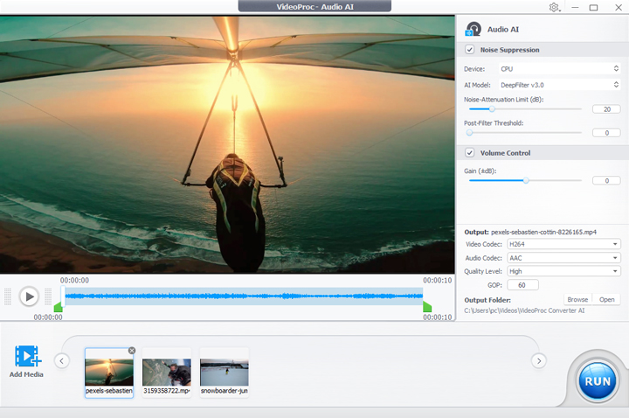Open the Device dropdown showing CPU
Viewport: 629px width, 418px height.
coord(558,68)
